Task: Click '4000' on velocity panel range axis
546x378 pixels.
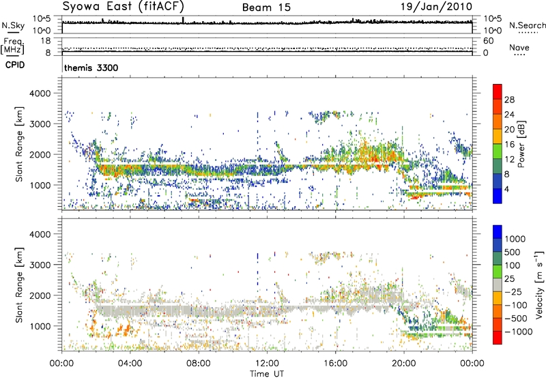Action: [40, 234]
